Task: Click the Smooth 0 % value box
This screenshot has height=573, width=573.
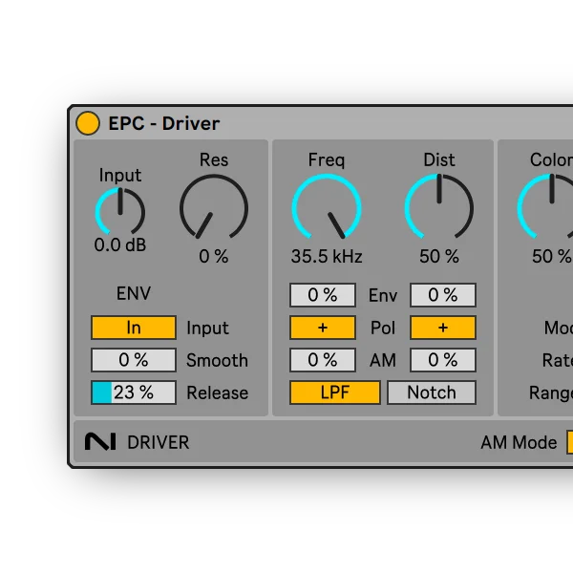Action: point(134,360)
